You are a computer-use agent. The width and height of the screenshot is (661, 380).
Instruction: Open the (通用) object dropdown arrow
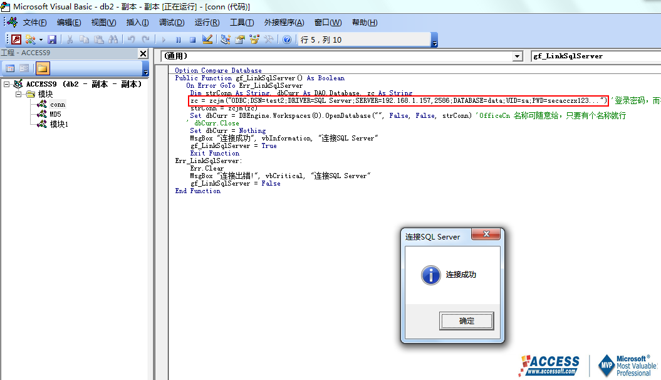[x=518, y=56]
